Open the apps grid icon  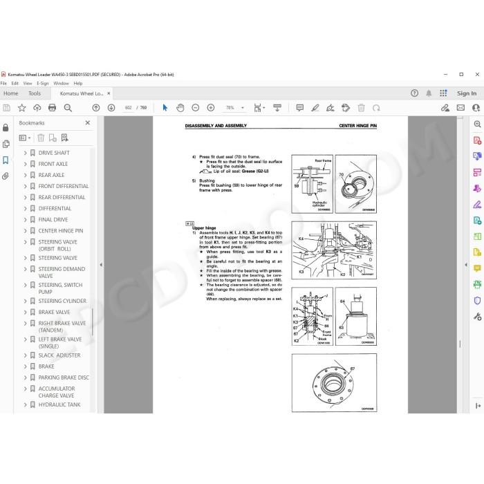(443, 93)
